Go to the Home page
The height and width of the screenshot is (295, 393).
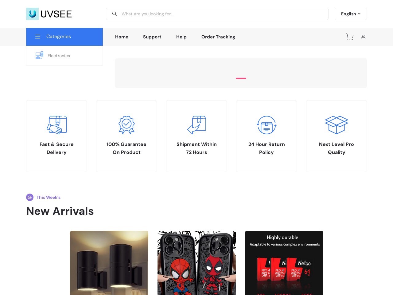(122, 37)
